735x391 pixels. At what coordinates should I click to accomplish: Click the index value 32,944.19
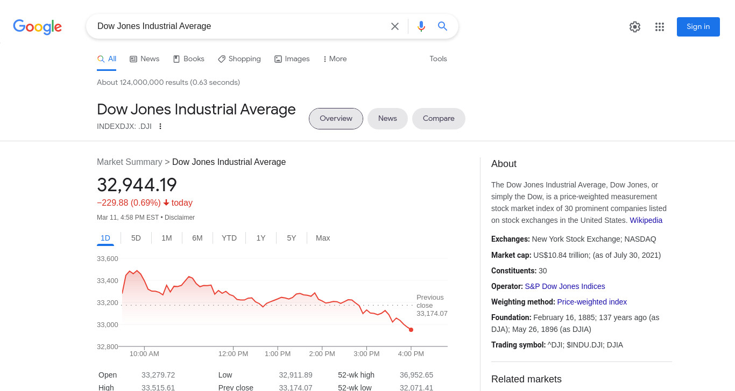[137, 185]
